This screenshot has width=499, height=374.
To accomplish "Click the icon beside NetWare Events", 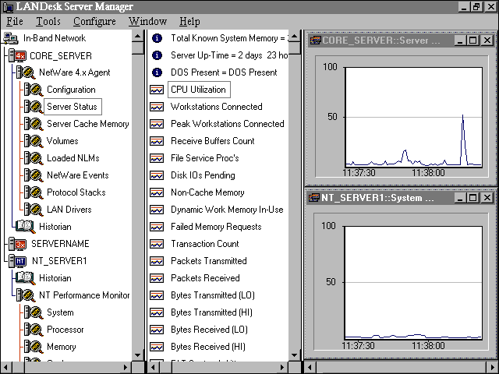I will pos(34,175).
